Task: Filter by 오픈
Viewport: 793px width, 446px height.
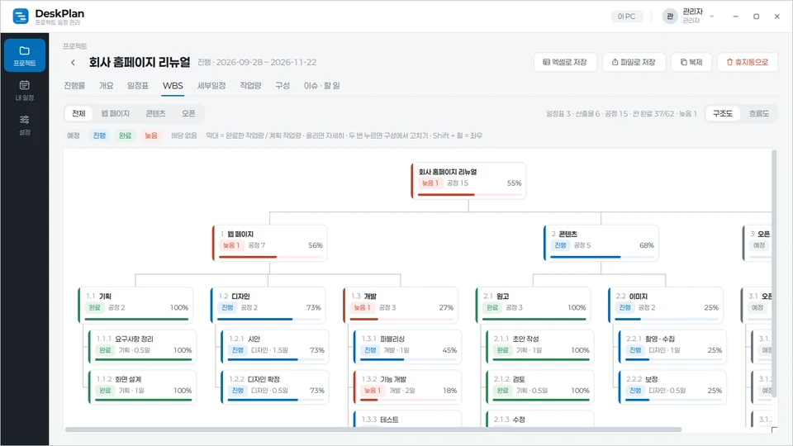Action: (188, 113)
